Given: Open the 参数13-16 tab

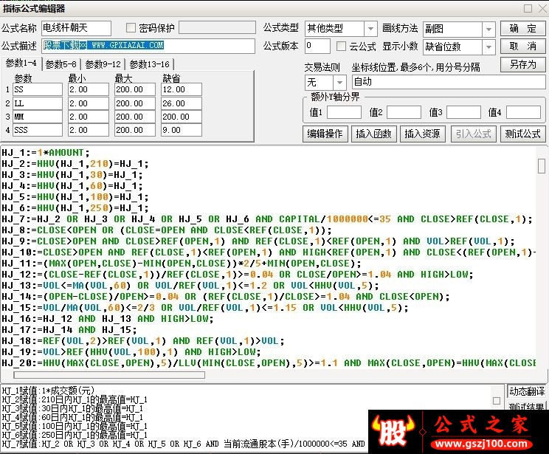Looking at the screenshot, I should (x=150, y=64).
